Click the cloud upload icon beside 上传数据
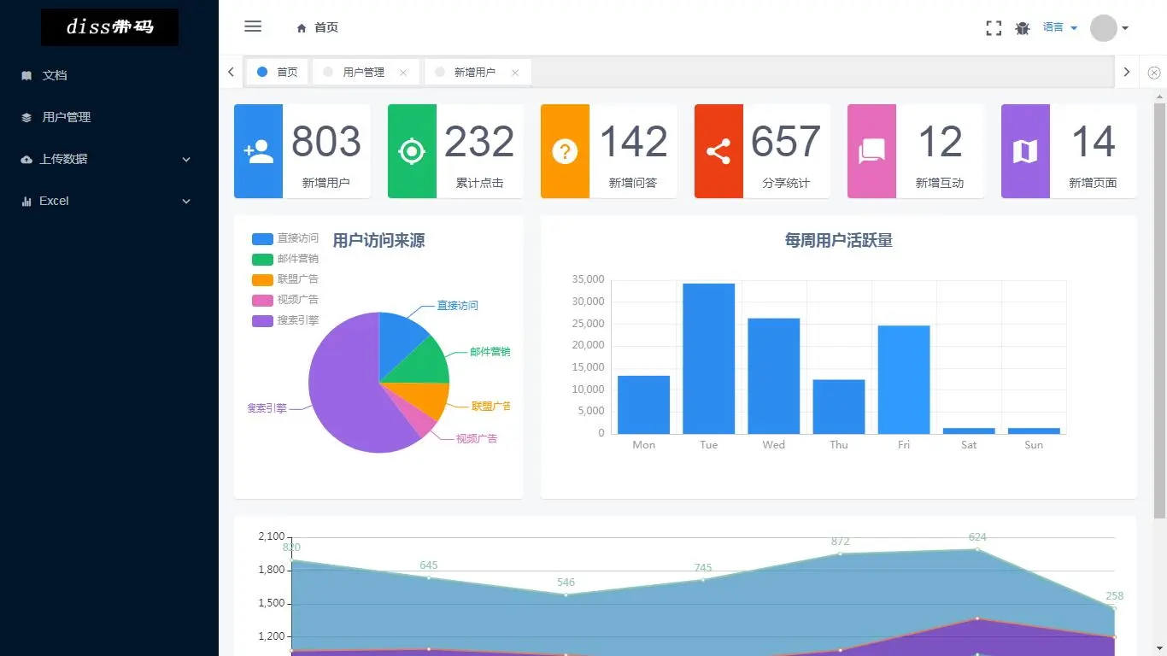1167x656 pixels. [x=26, y=159]
